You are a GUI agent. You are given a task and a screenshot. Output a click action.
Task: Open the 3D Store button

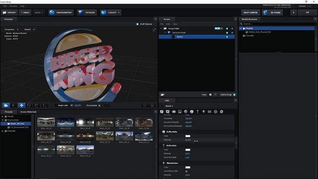coord(272,12)
